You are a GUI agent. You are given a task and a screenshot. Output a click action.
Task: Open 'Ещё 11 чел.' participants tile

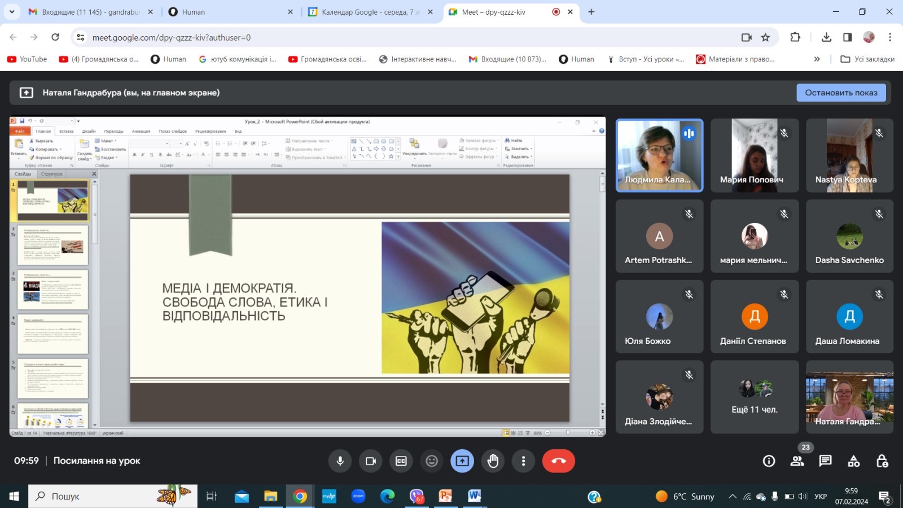[x=755, y=397]
